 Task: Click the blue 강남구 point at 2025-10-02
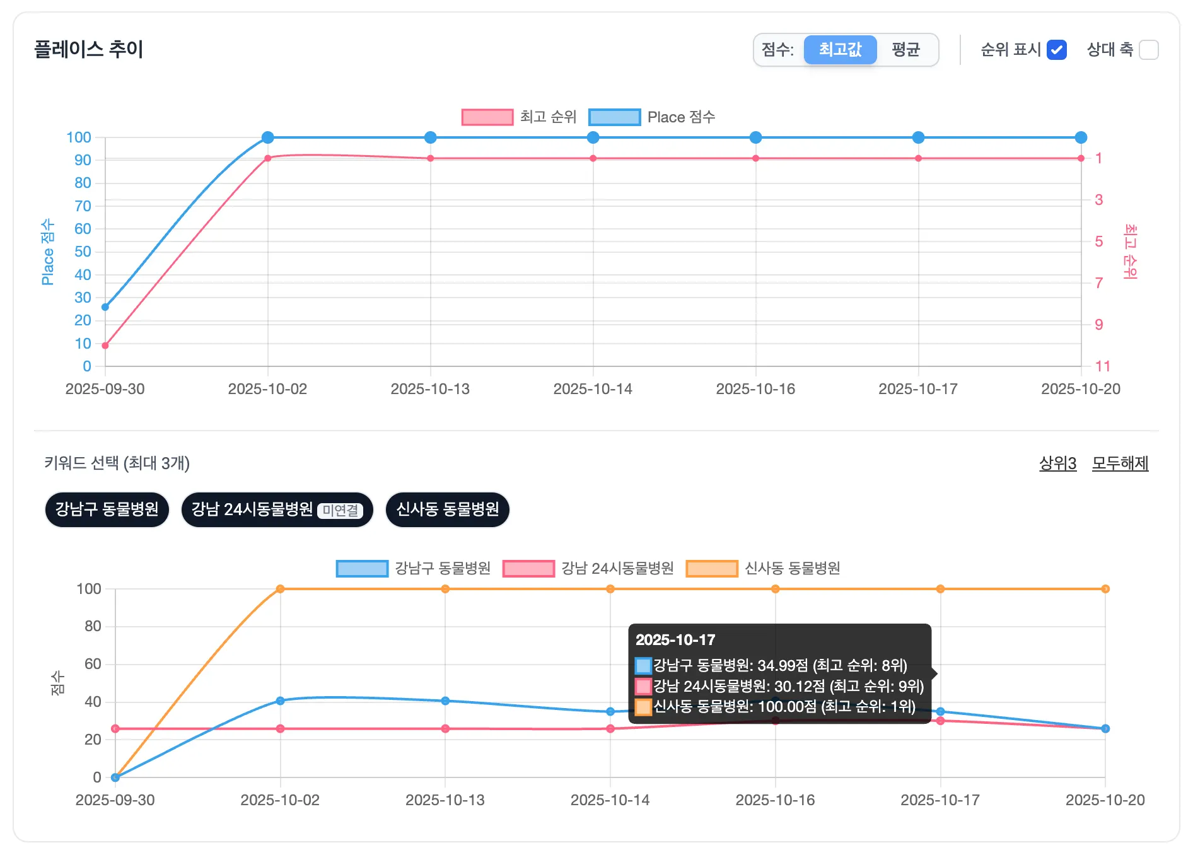(280, 701)
